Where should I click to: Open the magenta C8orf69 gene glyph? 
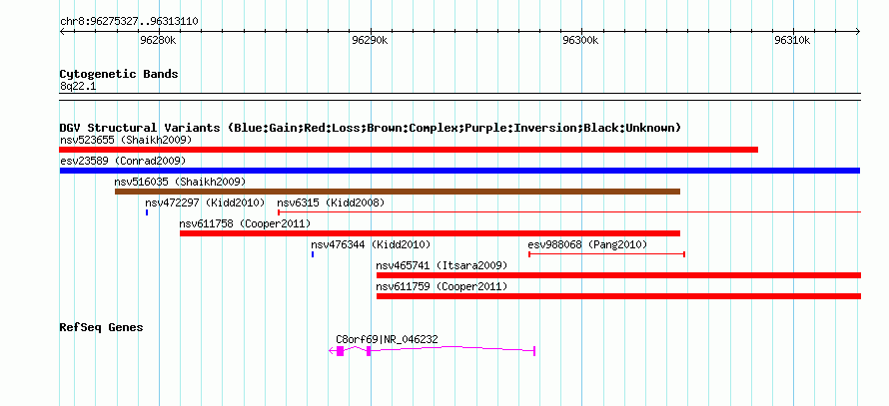point(433,351)
